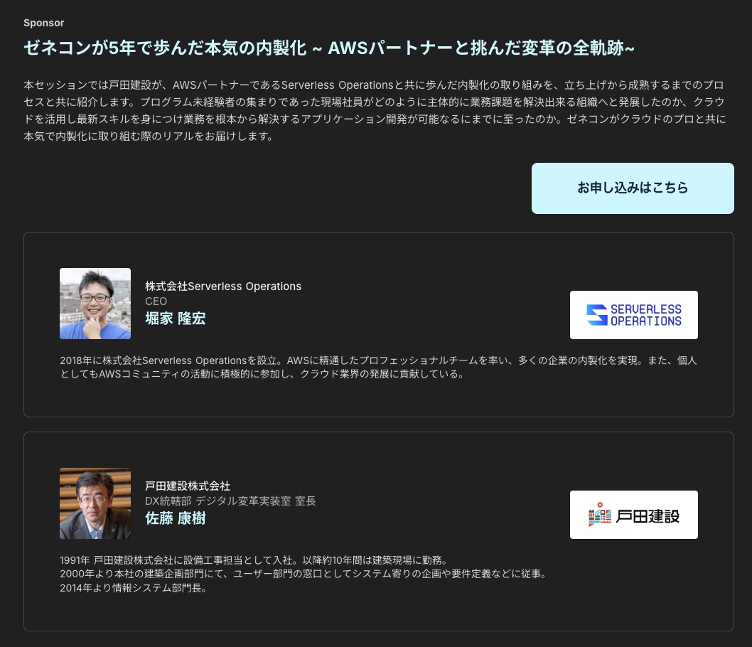Click the お申し込みはこちら apply button
Viewport: 752px width, 647px height.
[632, 188]
